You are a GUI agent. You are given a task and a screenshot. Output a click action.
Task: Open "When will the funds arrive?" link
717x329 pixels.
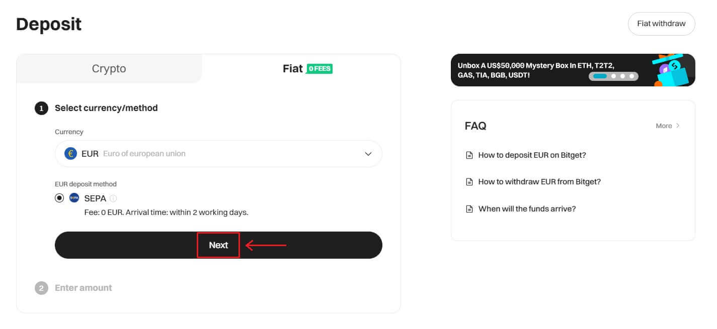pyautogui.click(x=527, y=209)
